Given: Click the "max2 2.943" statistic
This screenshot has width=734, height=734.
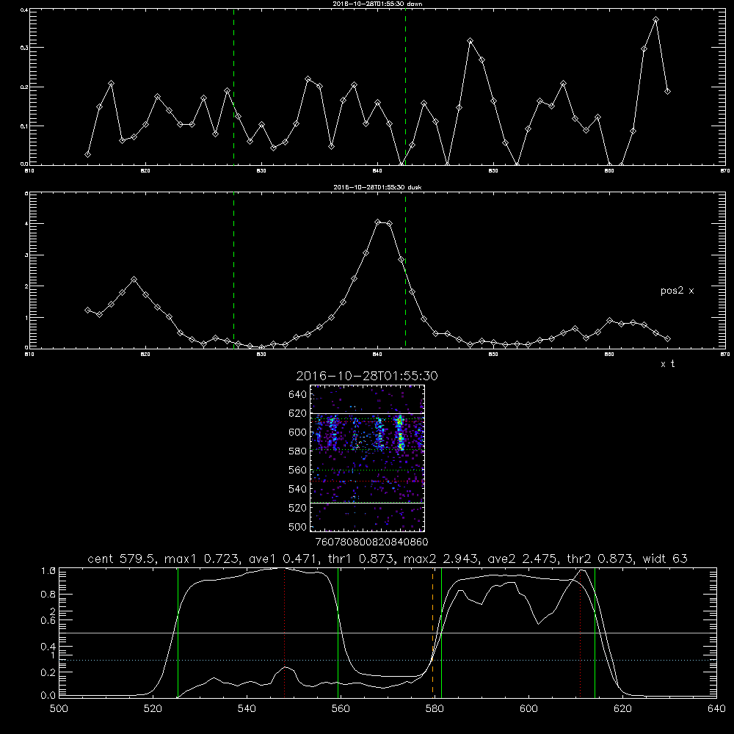Looking at the screenshot, I should [441, 559].
